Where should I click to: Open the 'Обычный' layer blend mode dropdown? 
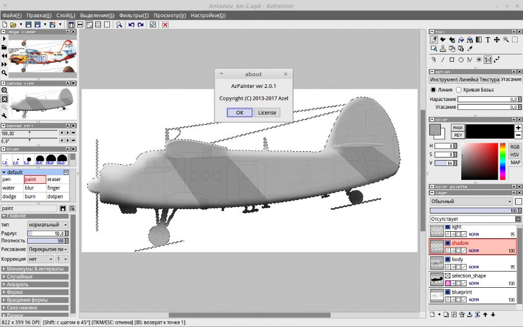[x=471, y=201]
